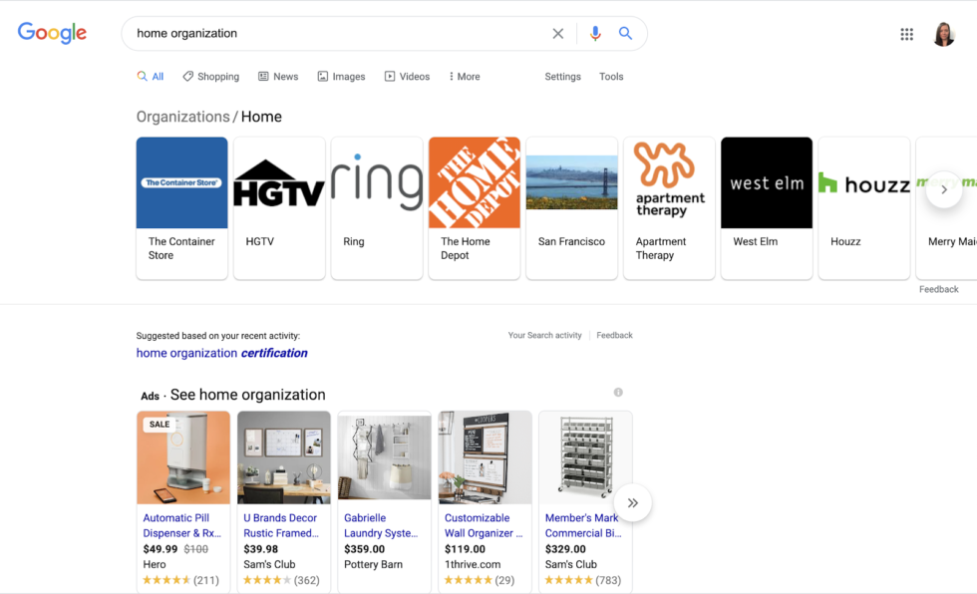Open Automatic Pill Dispenser product image

click(x=183, y=457)
